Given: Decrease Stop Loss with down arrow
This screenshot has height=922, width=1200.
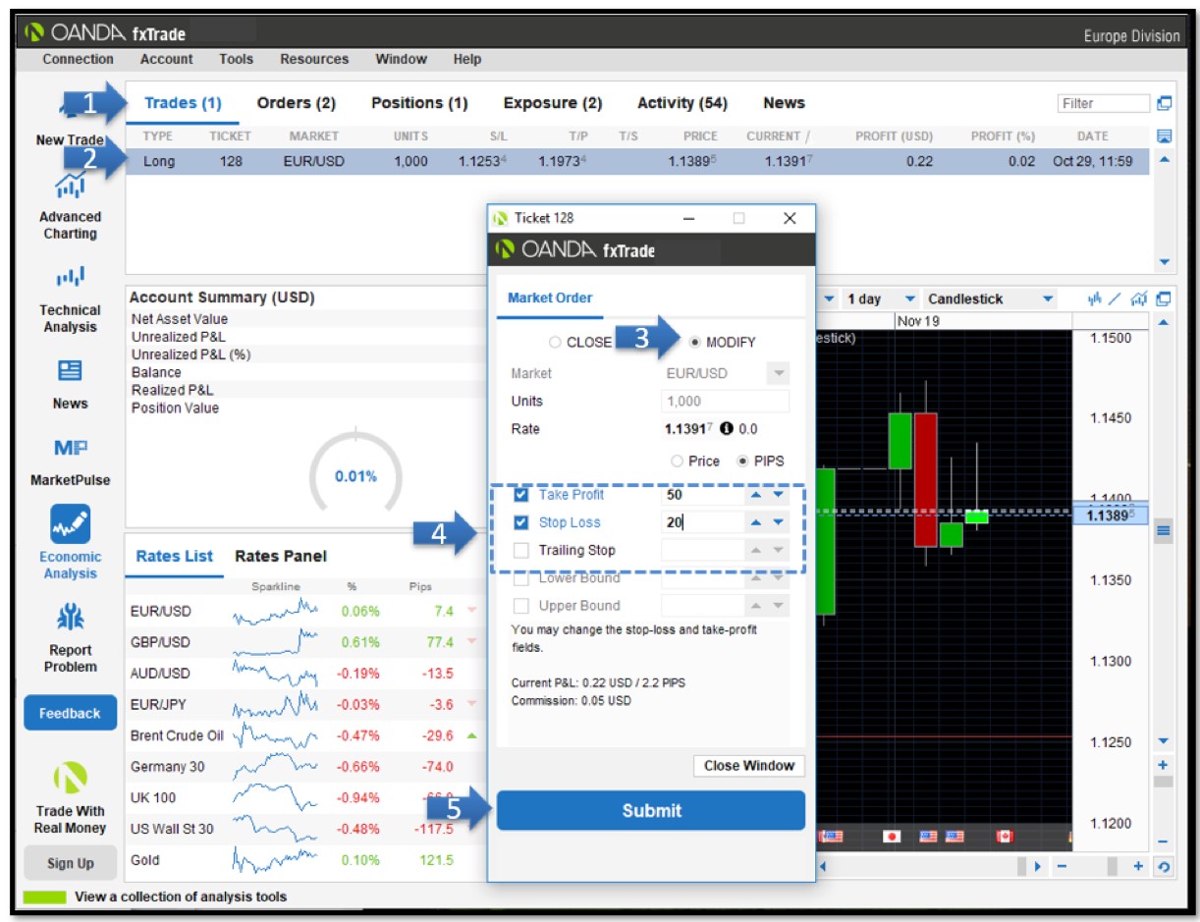Looking at the screenshot, I should [x=778, y=522].
